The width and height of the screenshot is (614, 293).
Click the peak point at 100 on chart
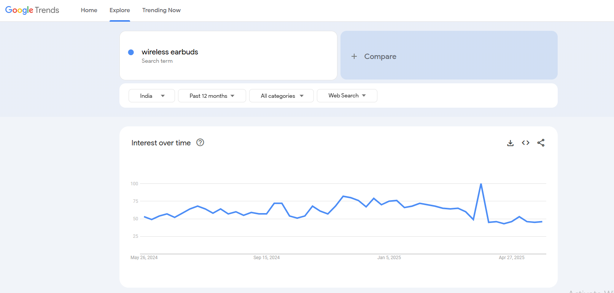click(x=481, y=184)
